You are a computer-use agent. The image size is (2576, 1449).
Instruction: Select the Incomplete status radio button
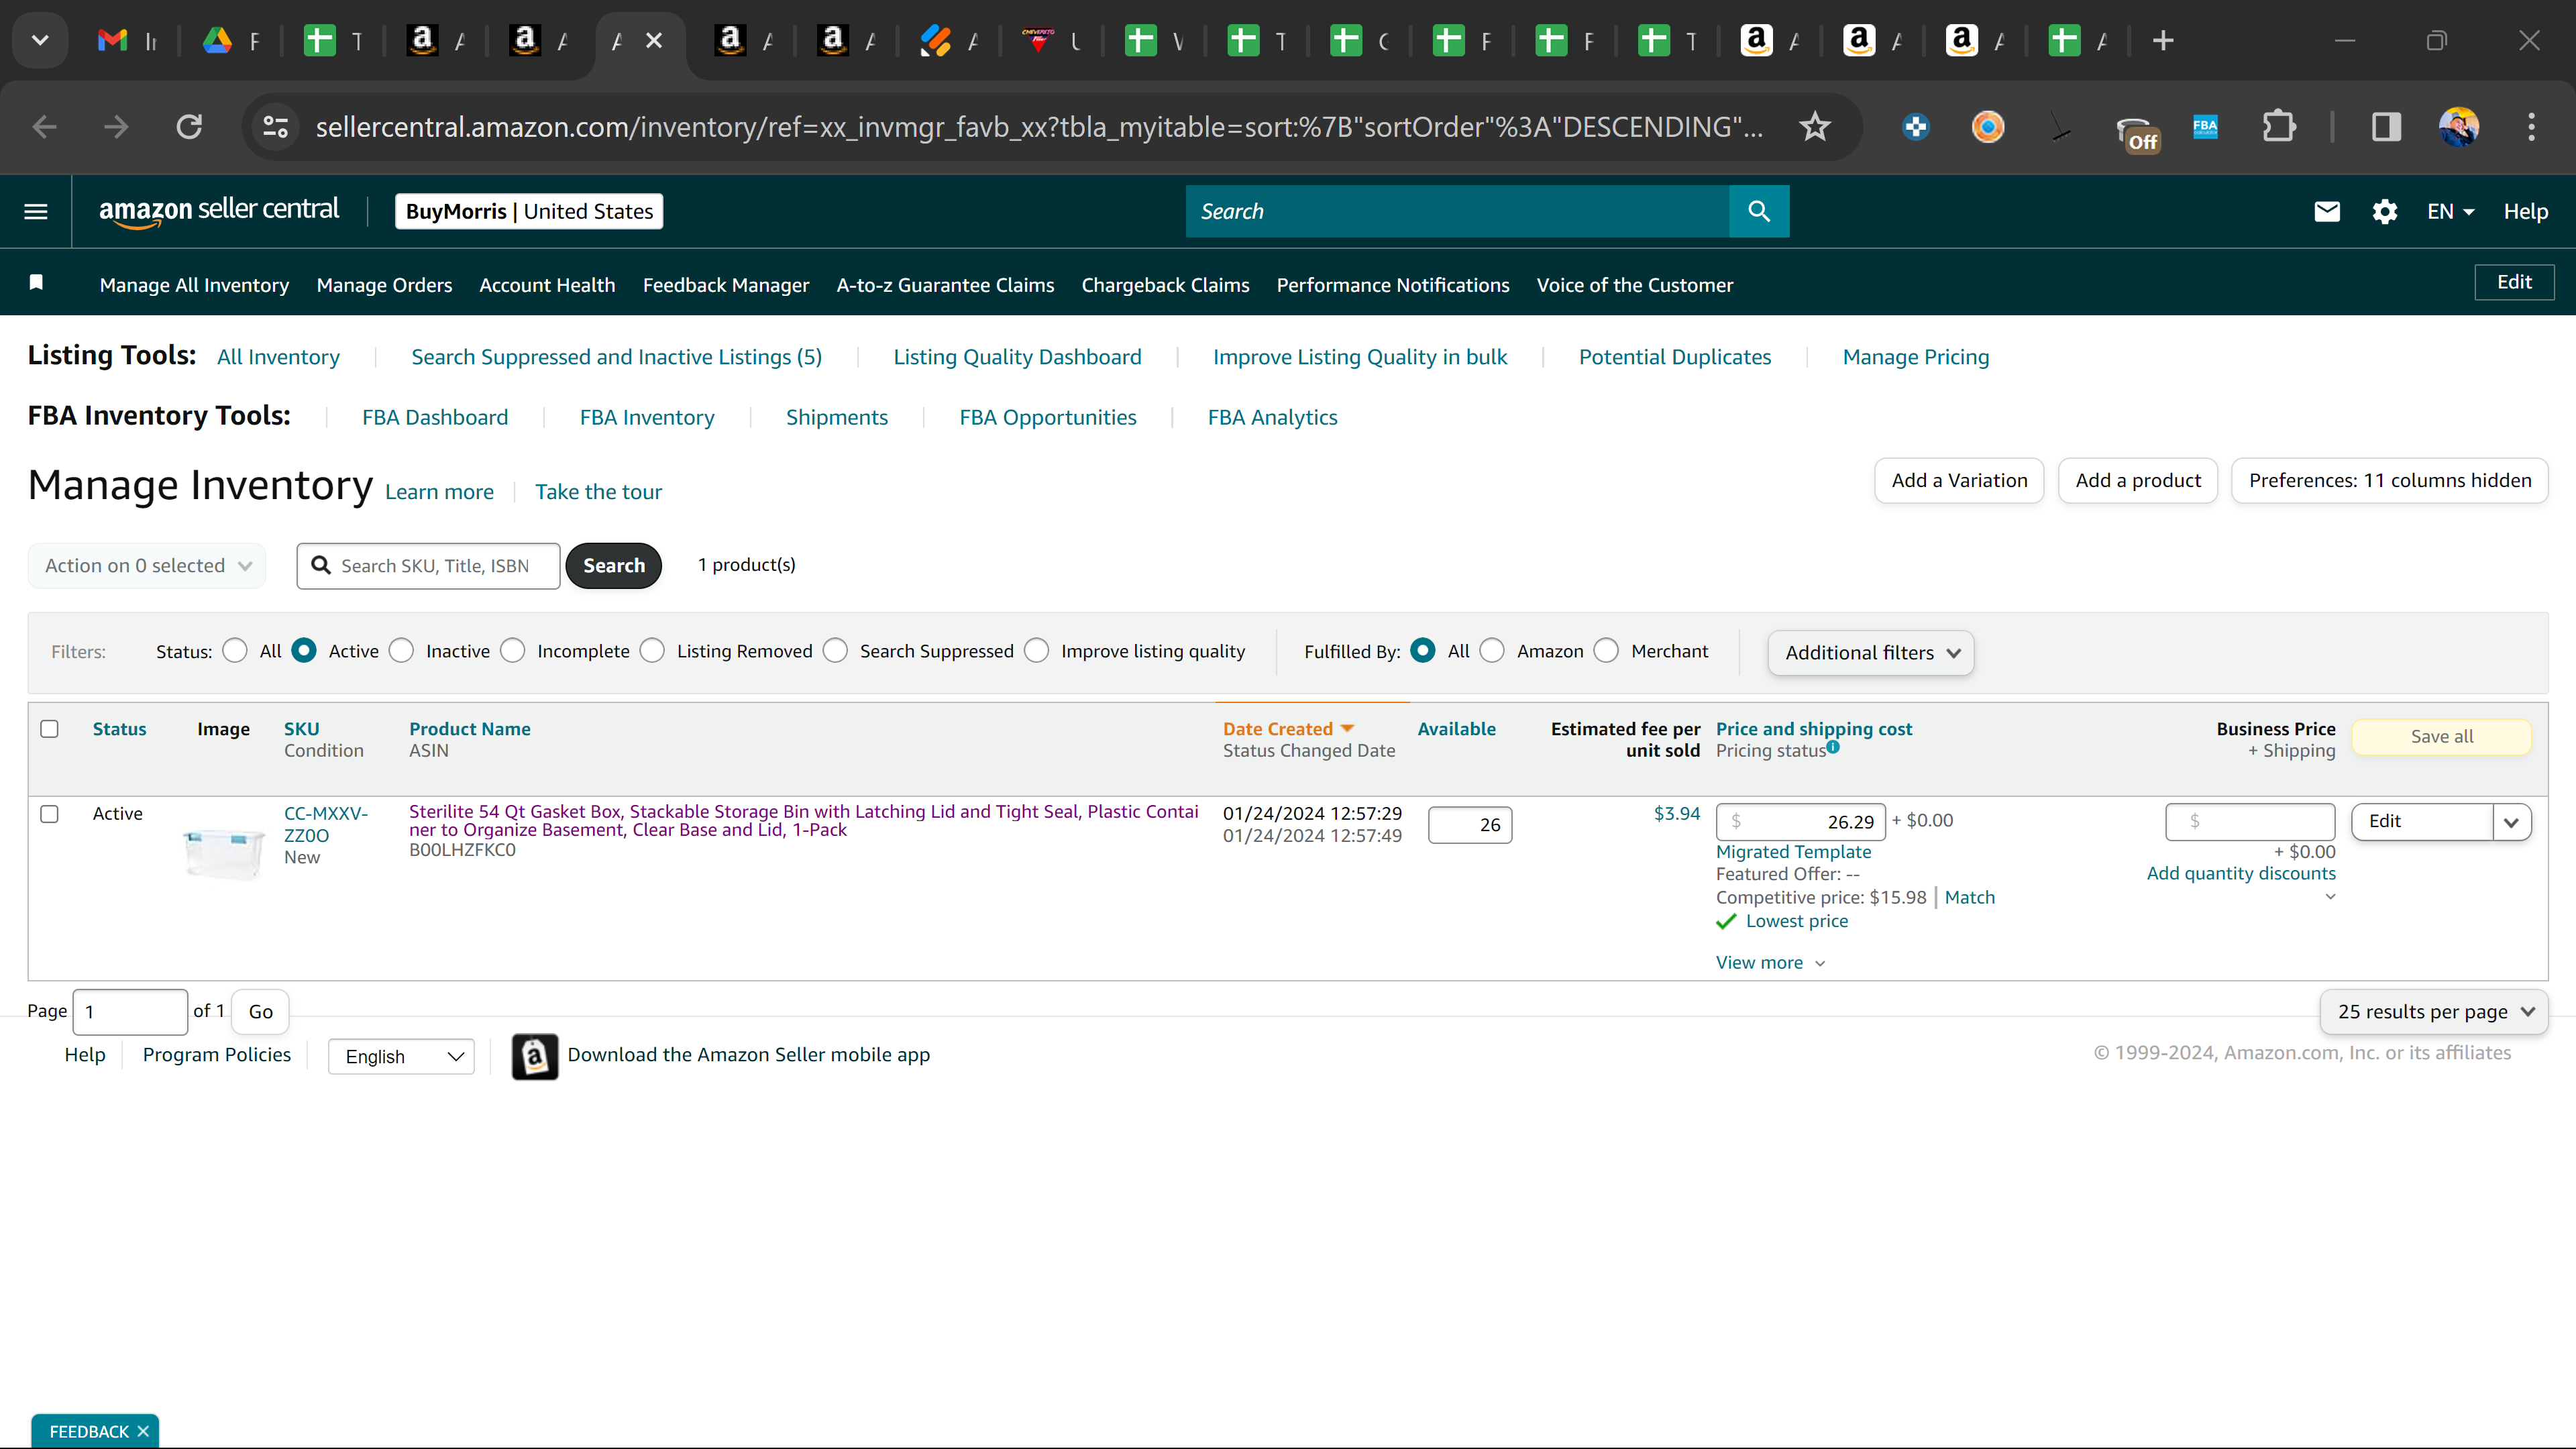click(x=513, y=651)
